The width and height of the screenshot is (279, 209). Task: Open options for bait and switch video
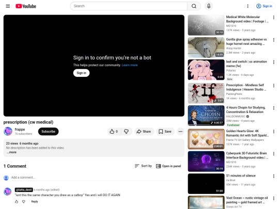(274, 62)
